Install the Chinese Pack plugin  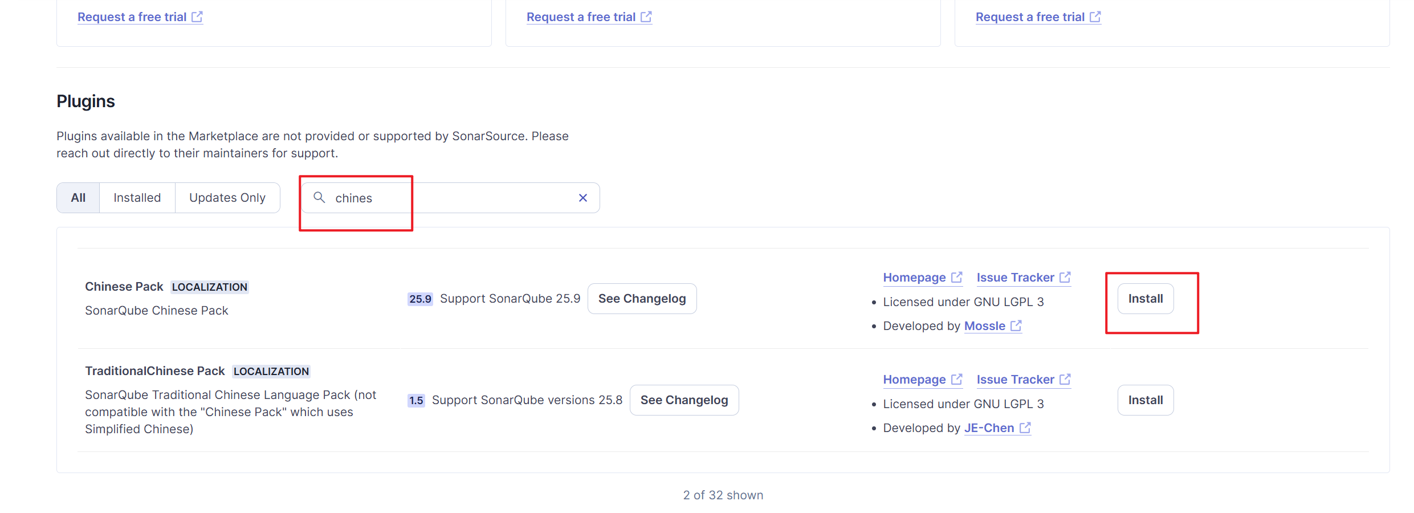(x=1146, y=299)
